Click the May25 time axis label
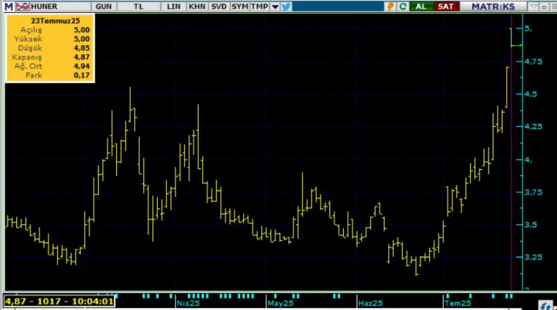Image resolution: width=557 pixels, height=310 pixels. point(281,303)
